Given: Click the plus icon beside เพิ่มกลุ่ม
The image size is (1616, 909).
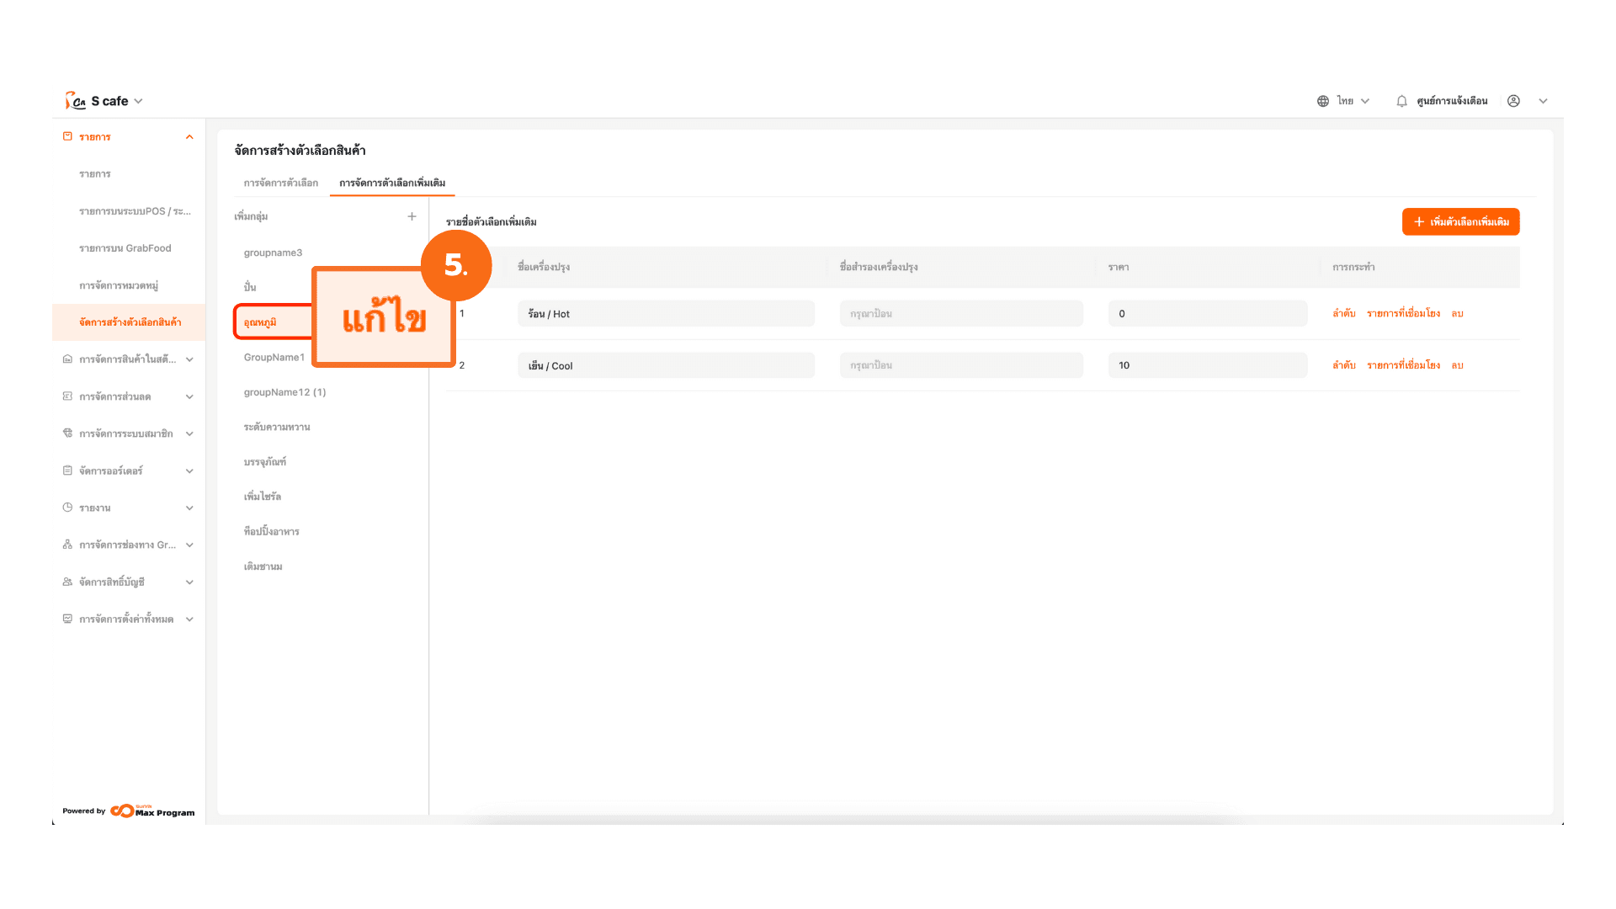Looking at the screenshot, I should pyautogui.click(x=412, y=216).
